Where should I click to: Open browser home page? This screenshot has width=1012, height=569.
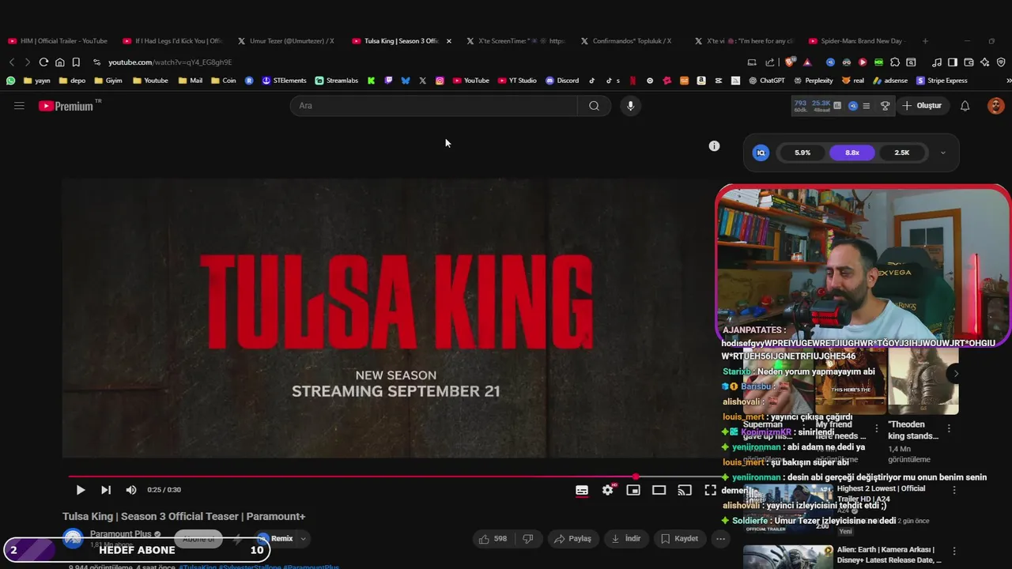(x=59, y=62)
